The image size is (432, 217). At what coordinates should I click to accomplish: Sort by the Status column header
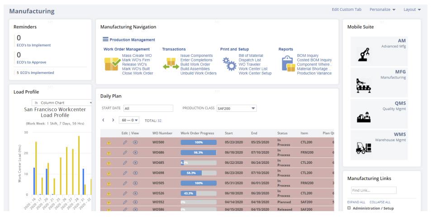[x=282, y=133]
